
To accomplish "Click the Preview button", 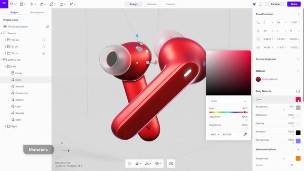I will tap(275, 4).
